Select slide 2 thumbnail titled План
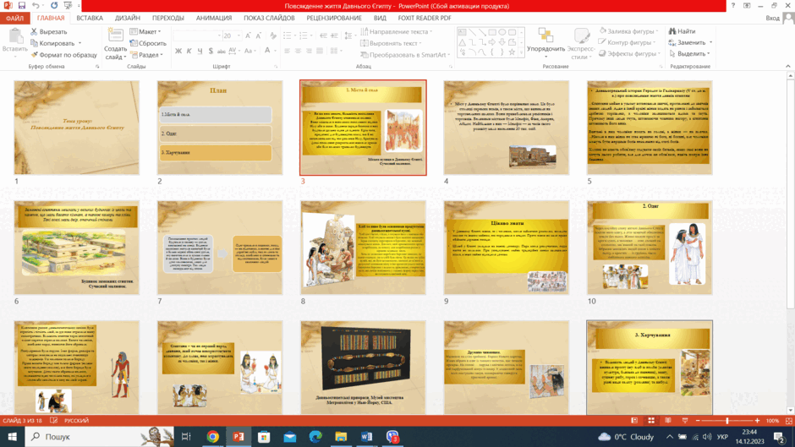795x447 pixels. click(x=220, y=128)
